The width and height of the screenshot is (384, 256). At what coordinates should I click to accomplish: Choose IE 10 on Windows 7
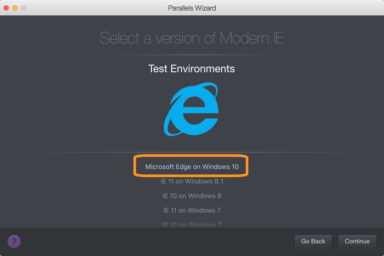tap(192, 224)
